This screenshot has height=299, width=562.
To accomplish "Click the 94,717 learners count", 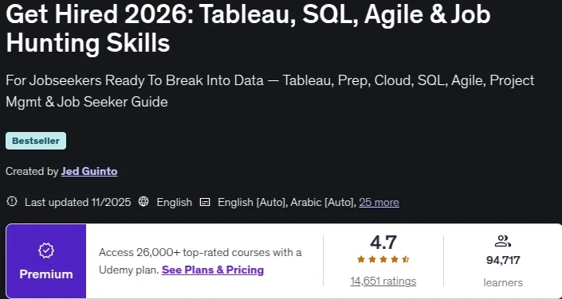I will [x=503, y=260].
